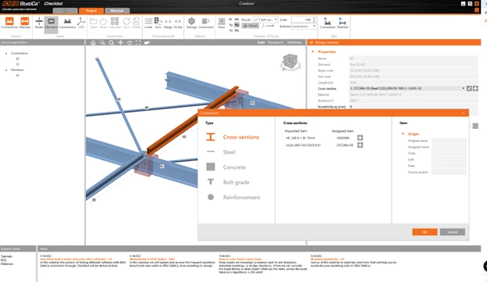This screenshot has width=487, height=282.
Task: Click the Merge members icon
Action: point(168,23)
